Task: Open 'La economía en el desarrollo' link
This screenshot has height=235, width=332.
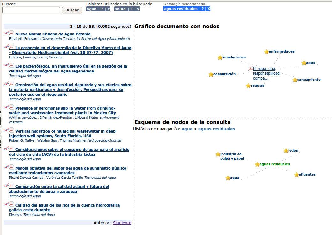Action: pos(70,50)
